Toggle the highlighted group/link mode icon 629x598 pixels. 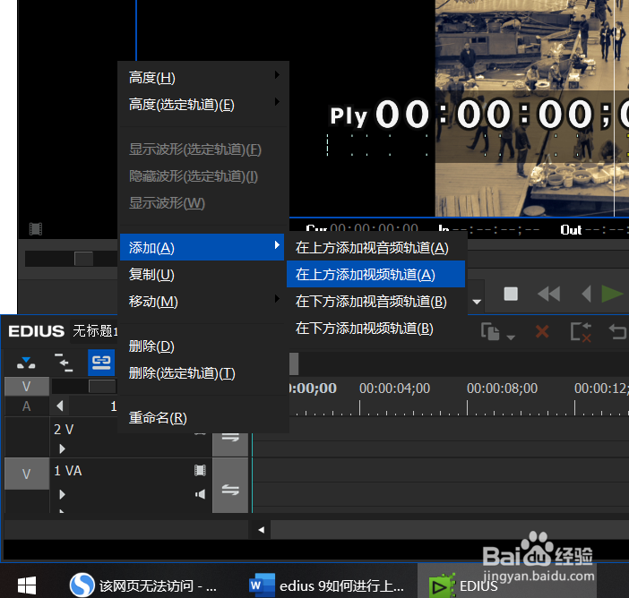tap(101, 363)
